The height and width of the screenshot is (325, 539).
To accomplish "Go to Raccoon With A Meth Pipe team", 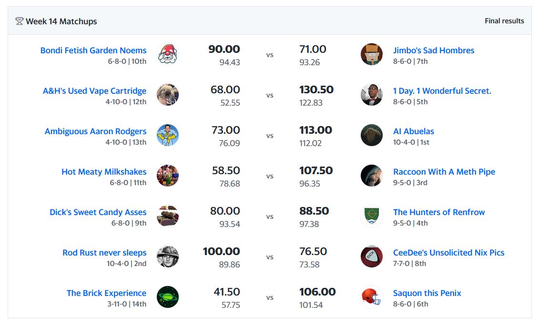I will pos(444,172).
